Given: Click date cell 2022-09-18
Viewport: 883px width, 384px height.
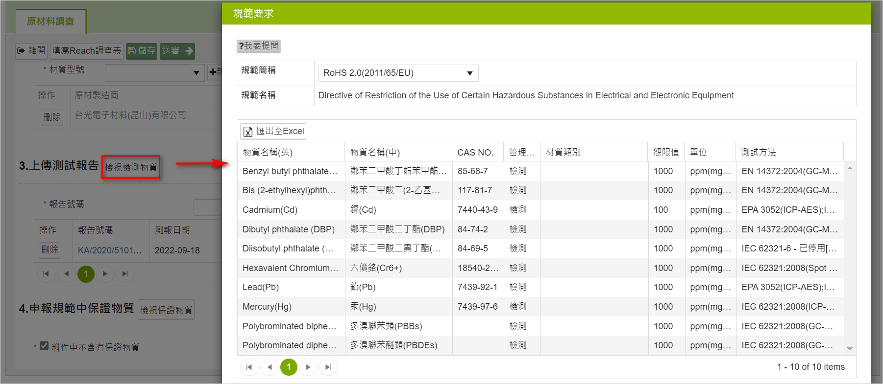Looking at the screenshot, I should pyautogui.click(x=177, y=250).
